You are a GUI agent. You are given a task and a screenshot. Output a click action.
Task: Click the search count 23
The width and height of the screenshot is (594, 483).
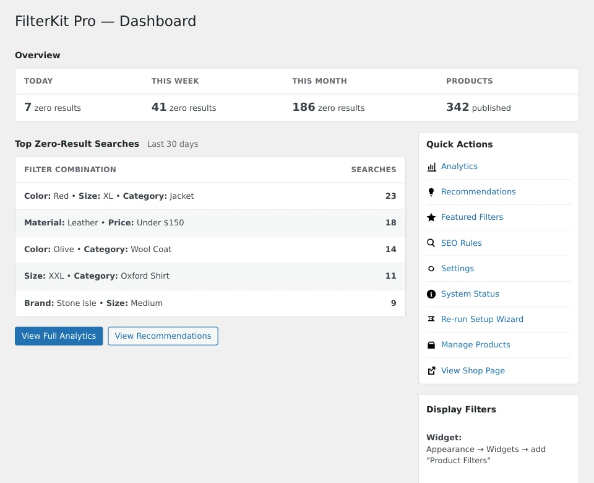point(390,196)
